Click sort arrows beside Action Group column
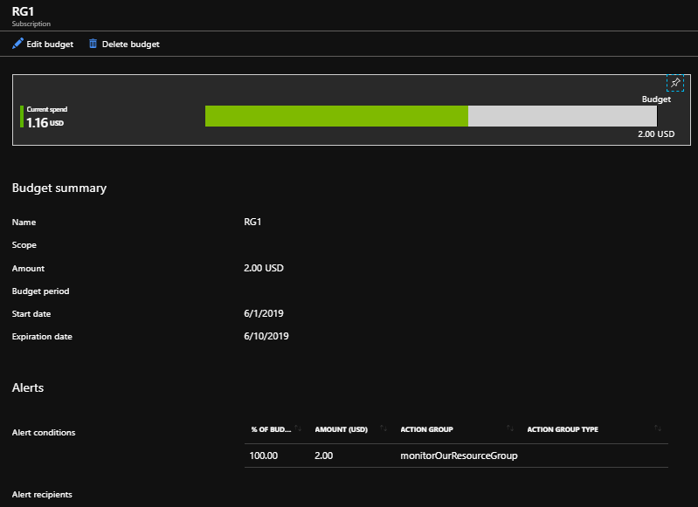 [x=510, y=428]
